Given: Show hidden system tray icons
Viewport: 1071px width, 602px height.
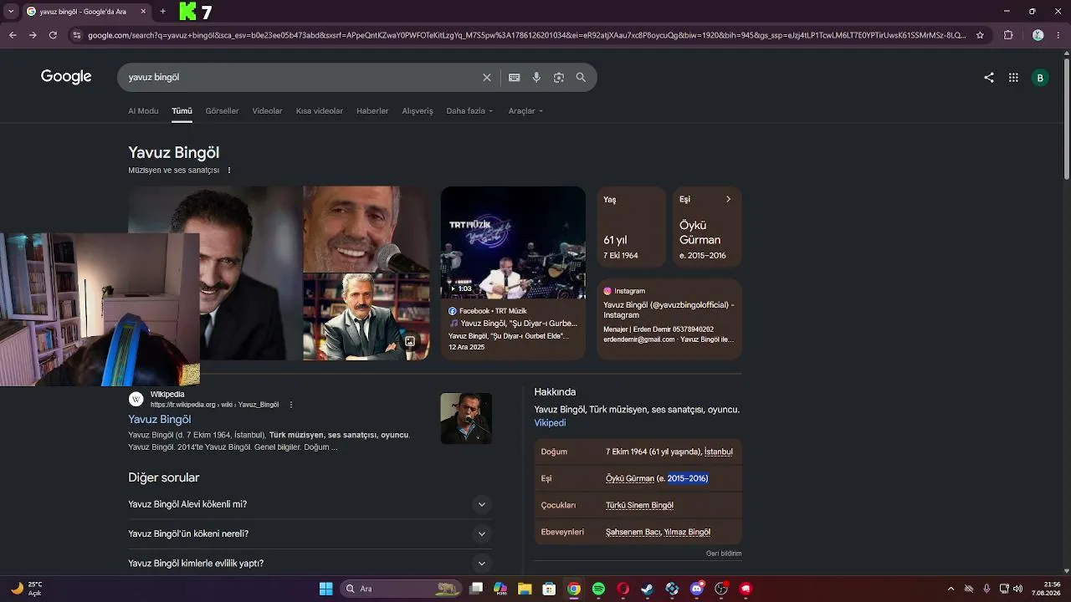Looking at the screenshot, I should [x=951, y=589].
